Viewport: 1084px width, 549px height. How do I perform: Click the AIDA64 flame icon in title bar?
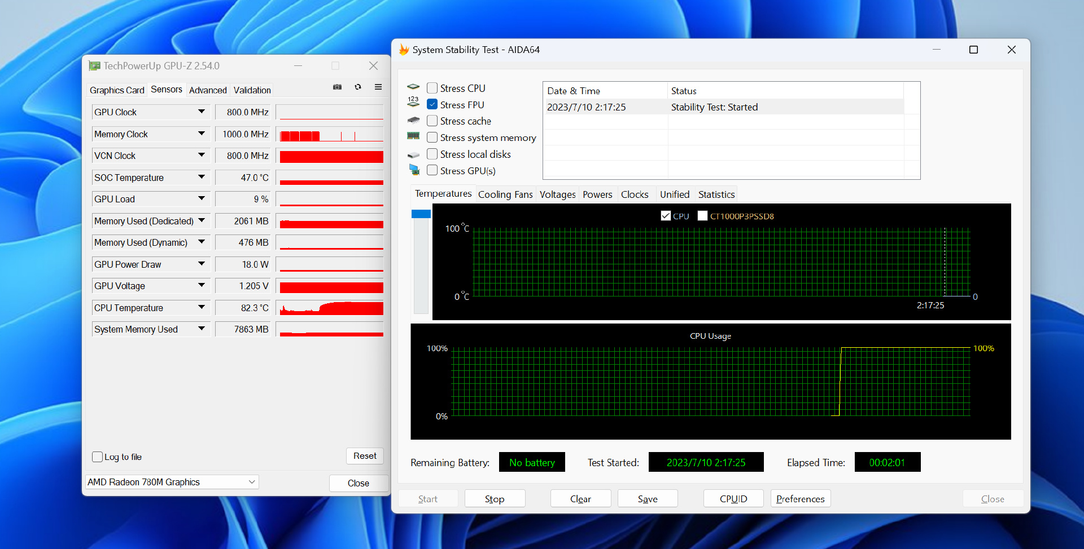[404, 50]
